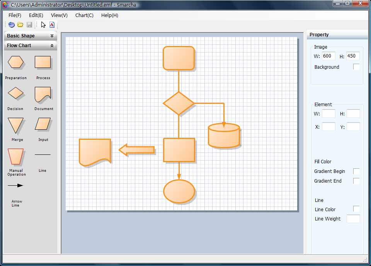Click the Image H field showing 450
This screenshot has height=266, width=371.
click(353, 56)
